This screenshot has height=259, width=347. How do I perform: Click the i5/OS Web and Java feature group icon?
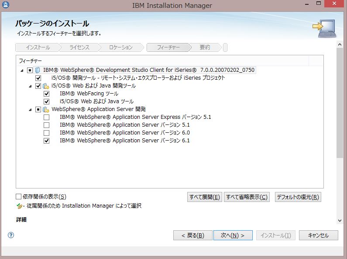(x=46, y=86)
